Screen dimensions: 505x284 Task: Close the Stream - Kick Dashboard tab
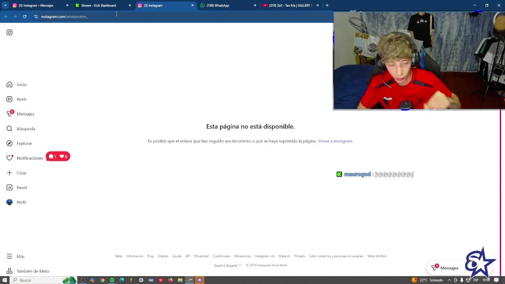click(130, 6)
